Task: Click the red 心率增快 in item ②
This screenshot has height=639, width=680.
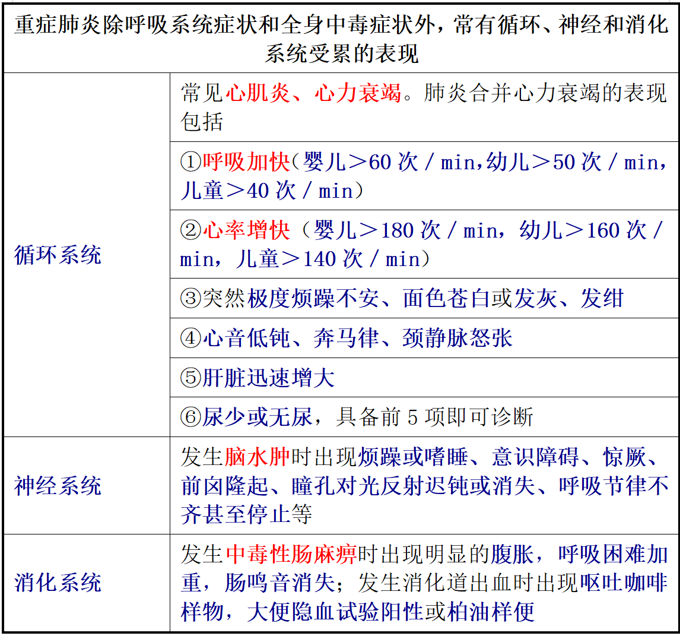Action: 246,230
